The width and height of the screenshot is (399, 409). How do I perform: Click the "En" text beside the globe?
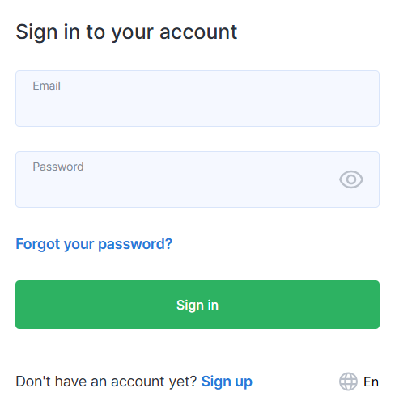[371, 382]
